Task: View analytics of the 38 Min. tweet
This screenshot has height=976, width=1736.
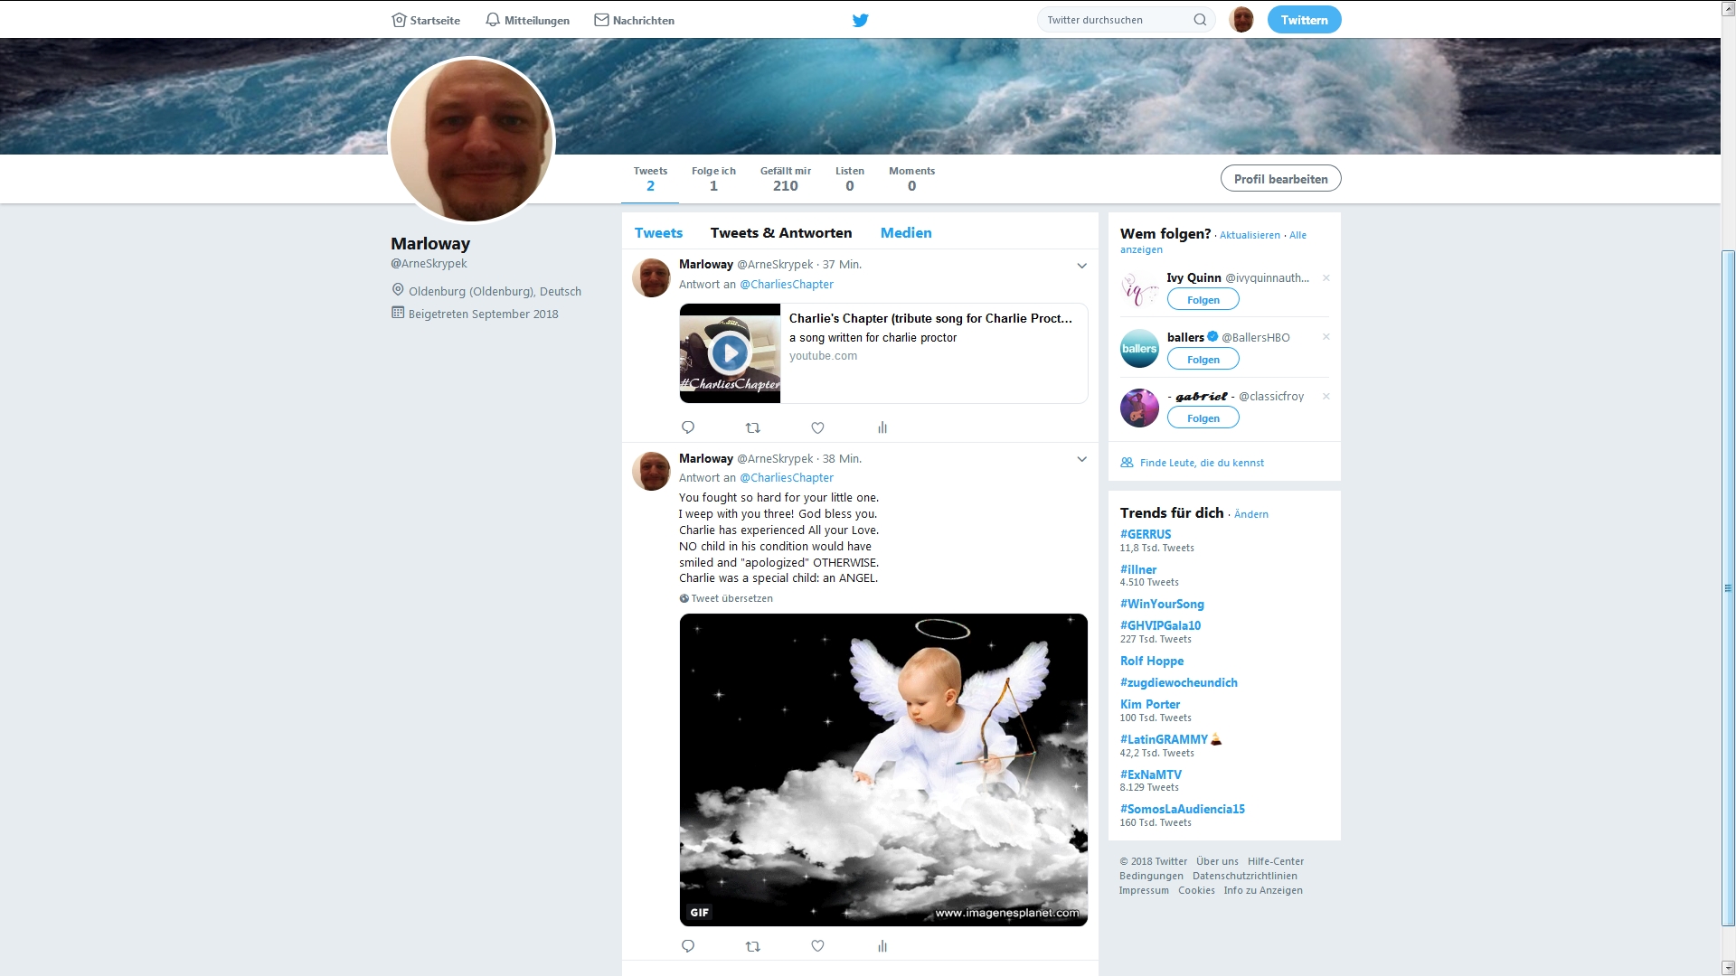Action: 882,946
